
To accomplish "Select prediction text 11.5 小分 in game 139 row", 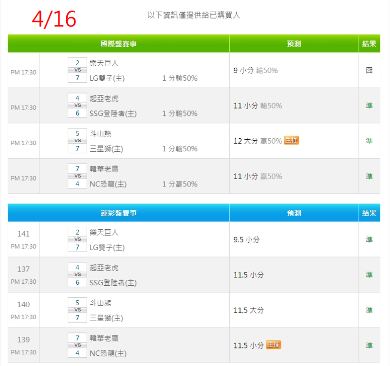I will pos(249,346).
